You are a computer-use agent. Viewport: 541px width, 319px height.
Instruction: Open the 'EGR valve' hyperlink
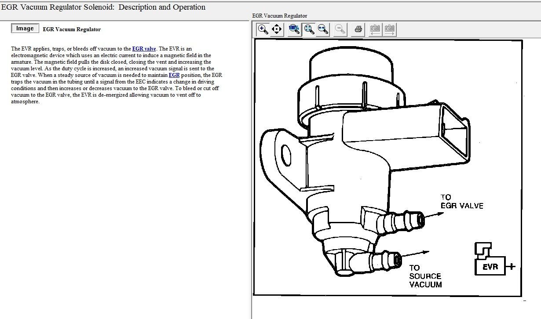(x=144, y=49)
